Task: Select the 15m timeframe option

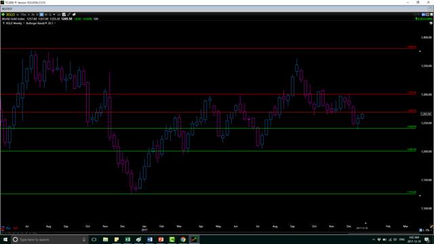Action: tap(23, 14)
